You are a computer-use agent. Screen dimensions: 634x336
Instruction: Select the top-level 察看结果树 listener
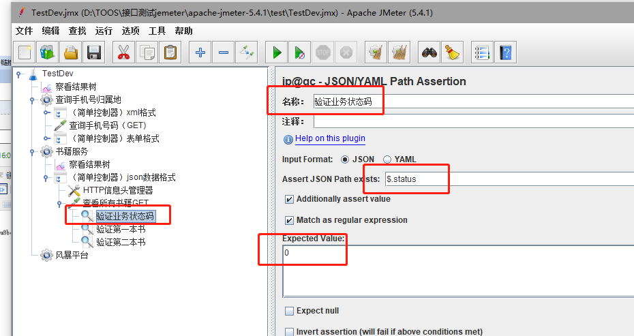76,87
